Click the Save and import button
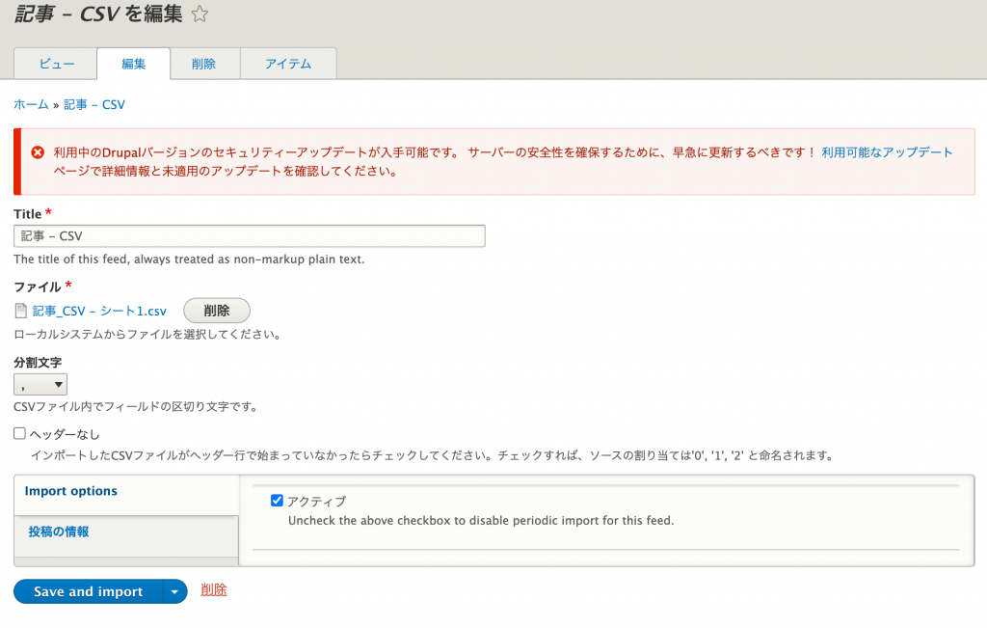Image resolution: width=987 pixels, height=628 pixels. [88, 591]
